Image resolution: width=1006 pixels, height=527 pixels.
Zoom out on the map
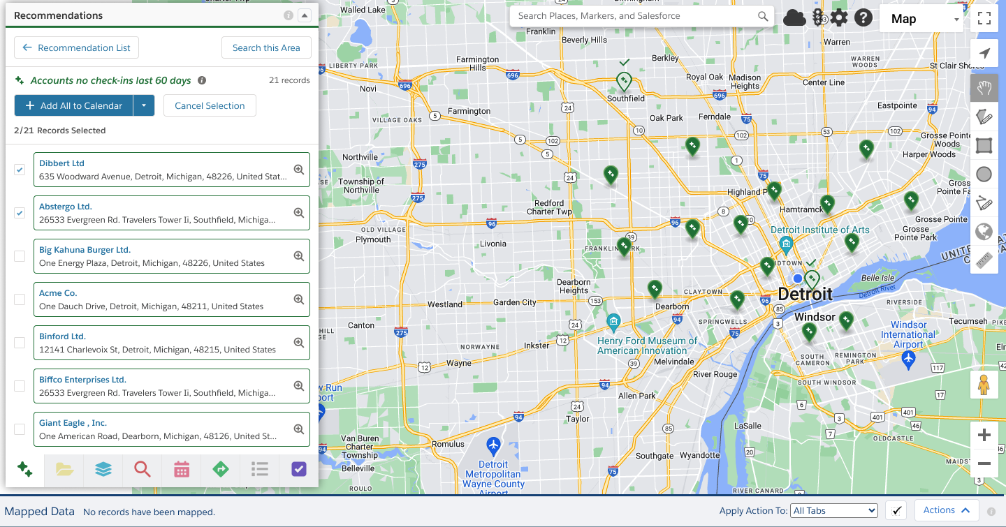tap(984, 463)
